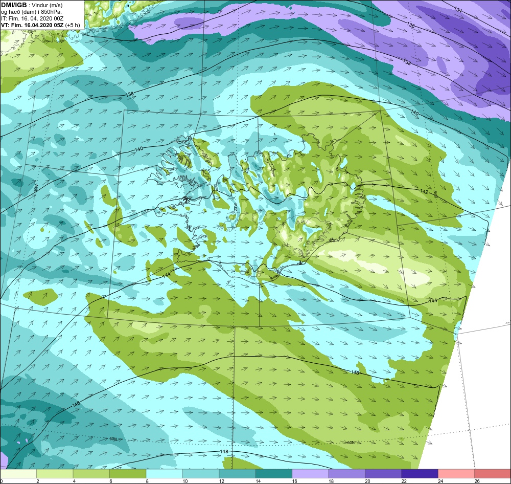Select the salmon swatch above 26 m/s

pyautogui.click(x=493, y=473)
